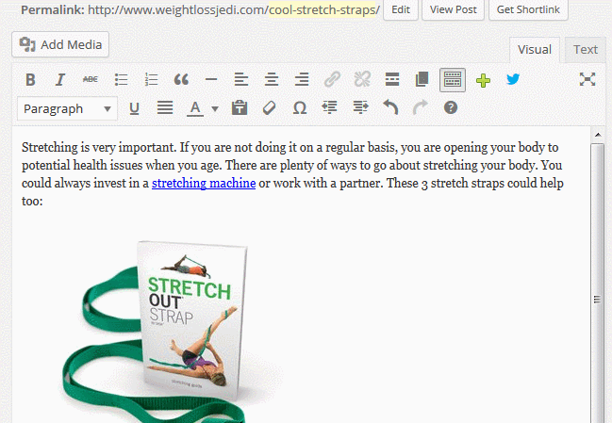Screen dimensions: 612x423
Task: Decrease indent of paragraph
Action: pos(329,107)
